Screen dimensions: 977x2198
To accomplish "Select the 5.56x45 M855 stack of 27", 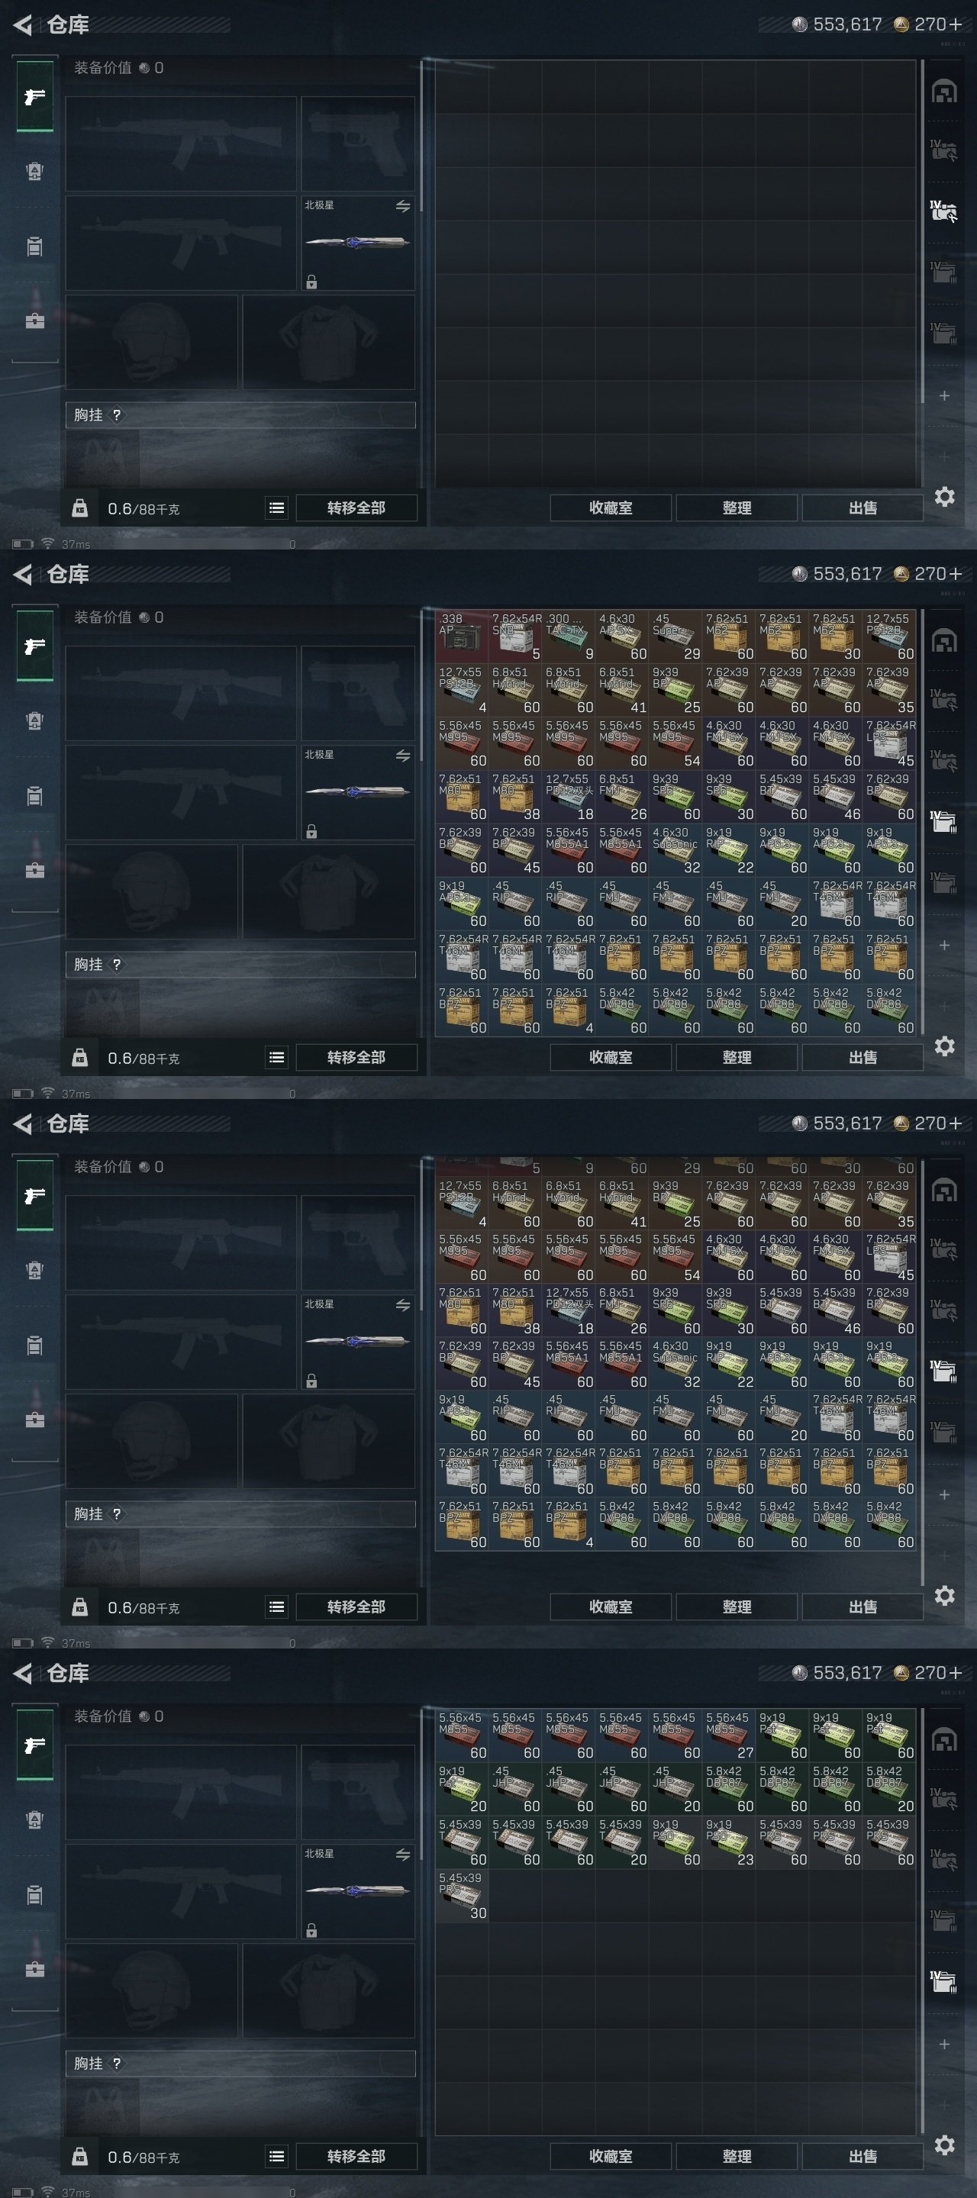I will pyautogui.click(x=729, y=1735).
